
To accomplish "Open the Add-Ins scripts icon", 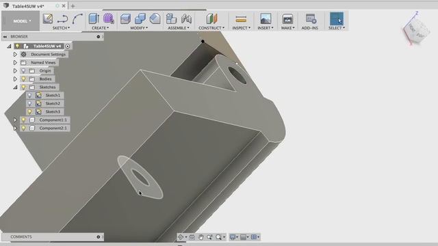I will (310, 18).
